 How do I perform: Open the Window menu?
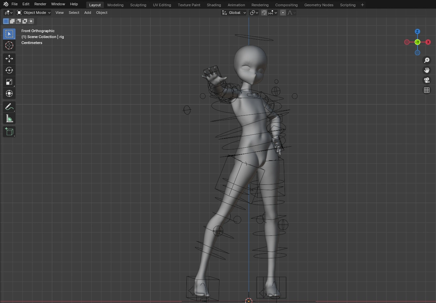click(x=58, y=4)
